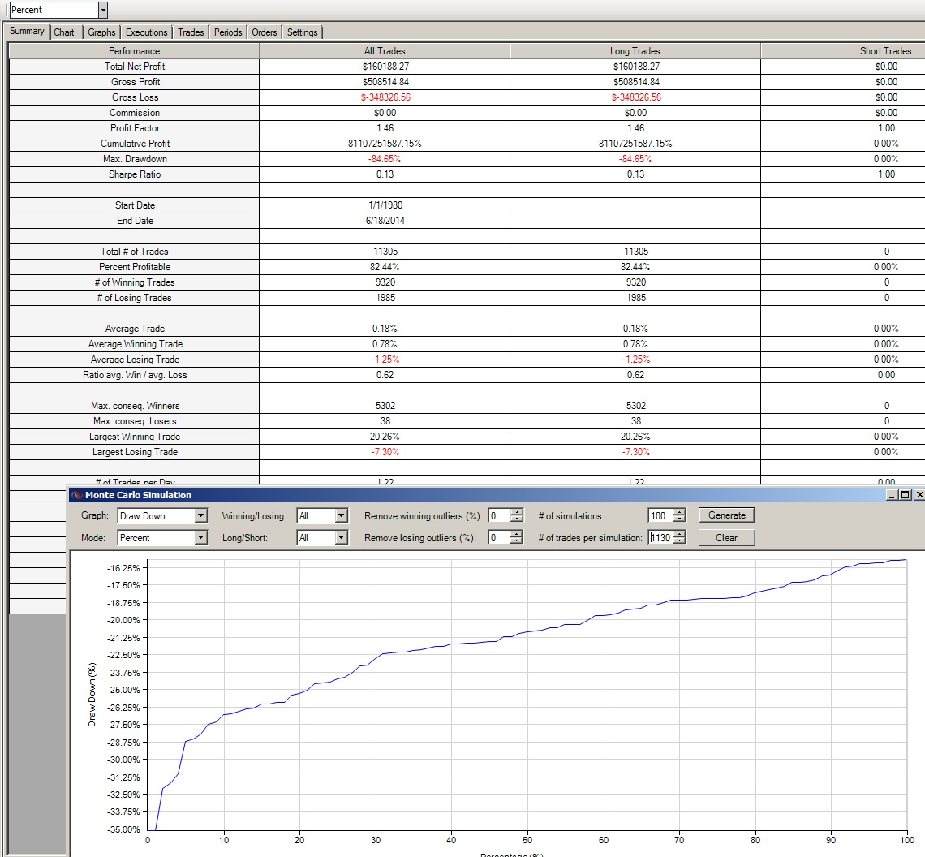Click Long Trades Percent Profitable 82.44% value
925x857 pixels.
click(x=635, y=267)
